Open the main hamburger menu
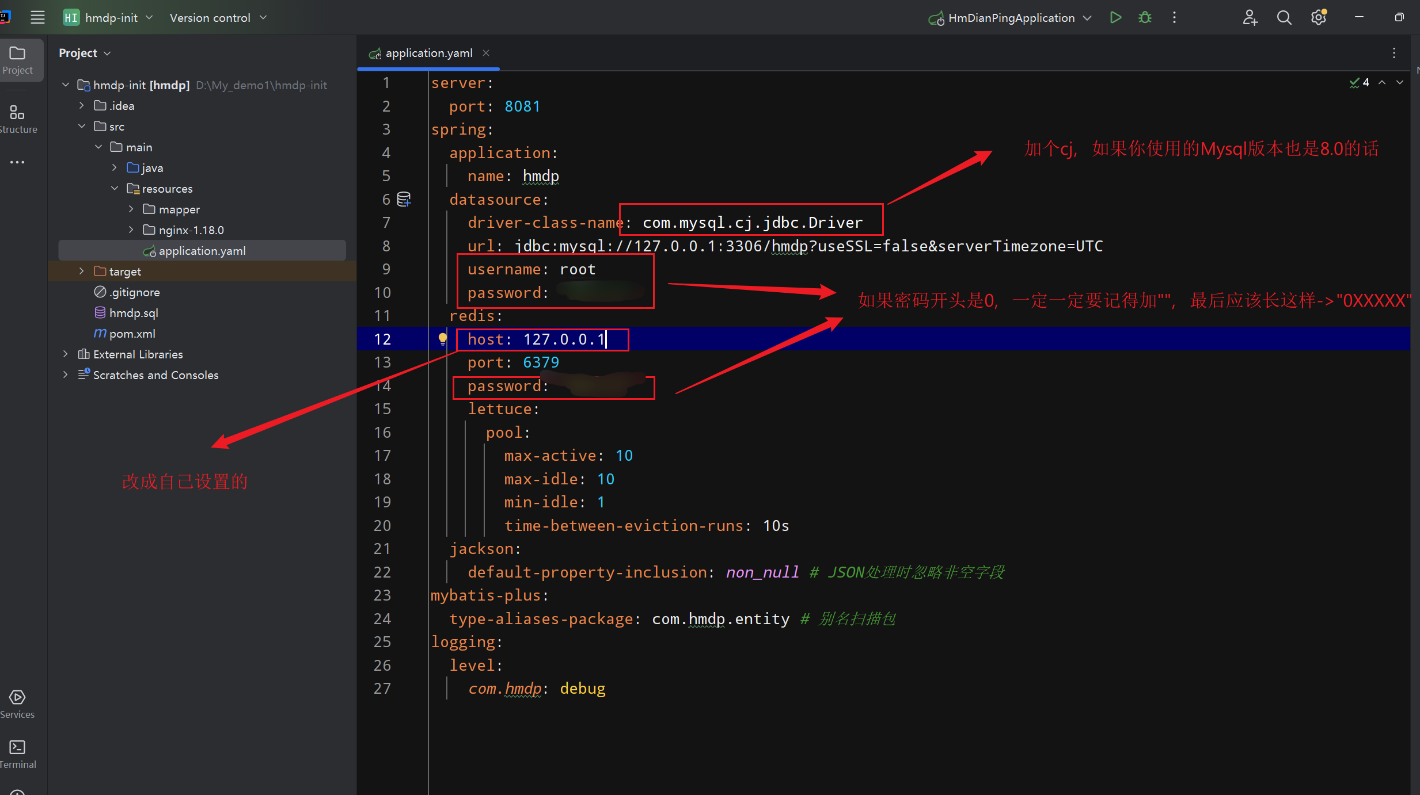This screenshot has width=1420, height=795. (x=37, y=18)
